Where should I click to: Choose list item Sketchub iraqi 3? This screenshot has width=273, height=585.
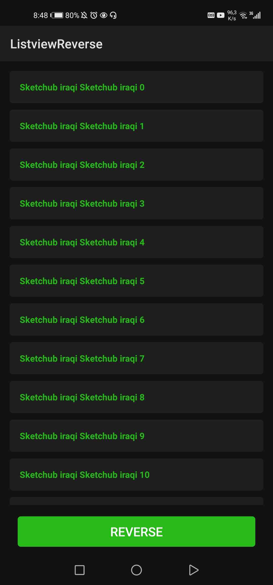136,203
